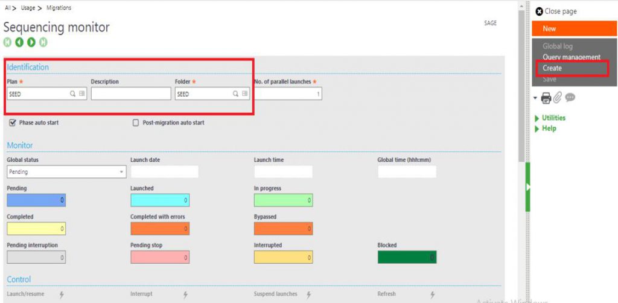Click the paperclip attachment icon
Image resolution: width=618 pixels, height=303 pixels.
pos(557,98)
